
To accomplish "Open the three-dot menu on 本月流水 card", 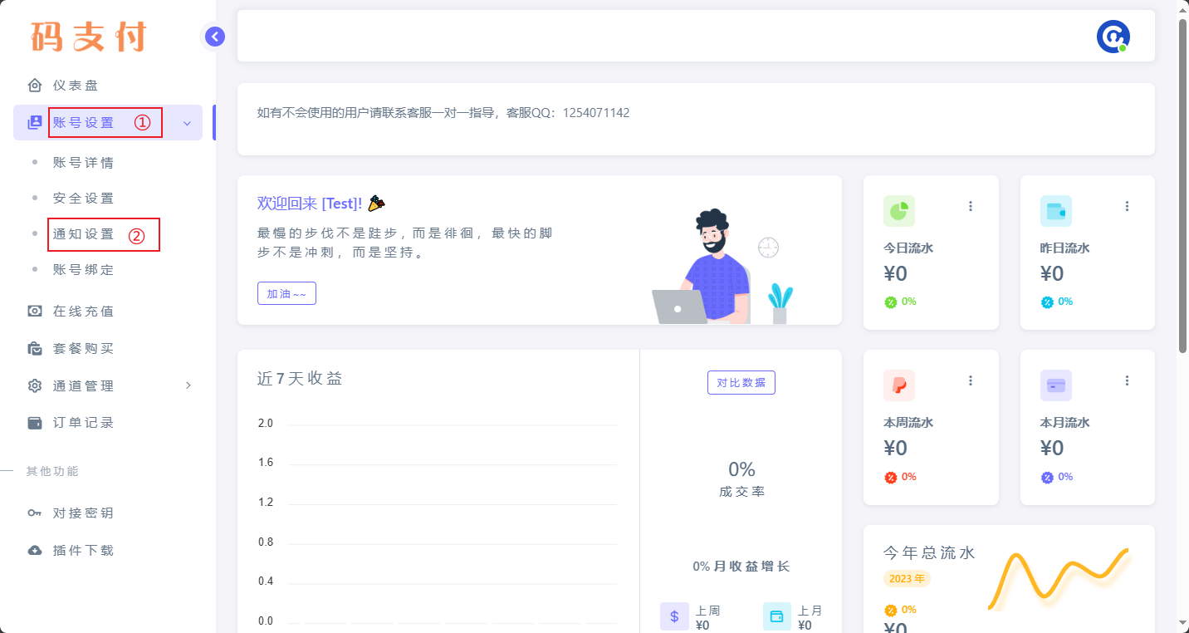I will coord(1127,380).
